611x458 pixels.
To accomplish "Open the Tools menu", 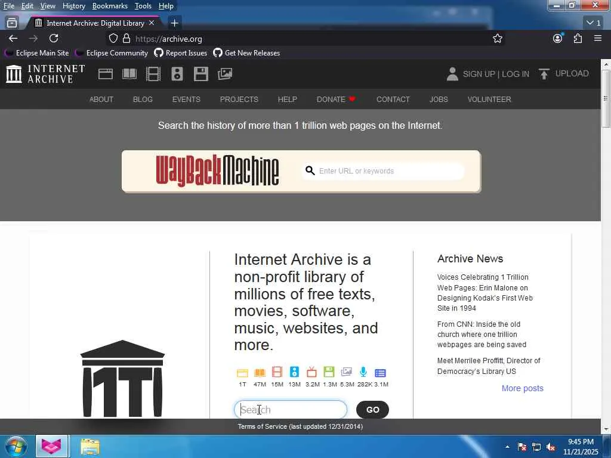I will pyautogui.click(x=143, y=6).
